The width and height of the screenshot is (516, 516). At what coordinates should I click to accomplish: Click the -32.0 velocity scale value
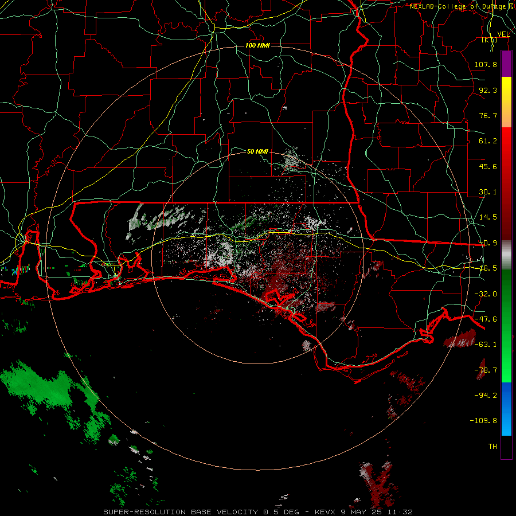point(486,294)
